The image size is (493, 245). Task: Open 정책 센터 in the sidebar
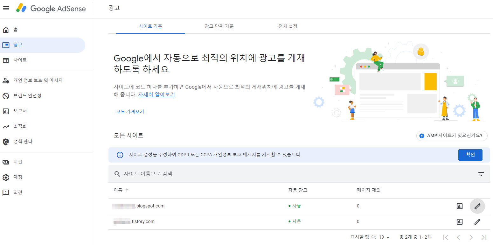[43, 142]
